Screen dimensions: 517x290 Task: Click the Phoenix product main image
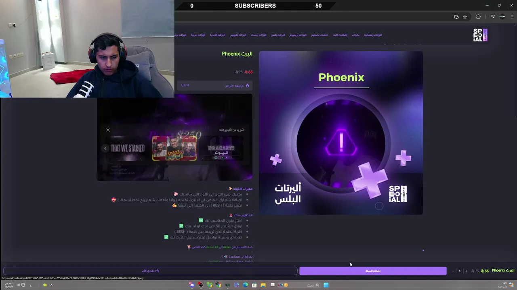coord(341,133)
